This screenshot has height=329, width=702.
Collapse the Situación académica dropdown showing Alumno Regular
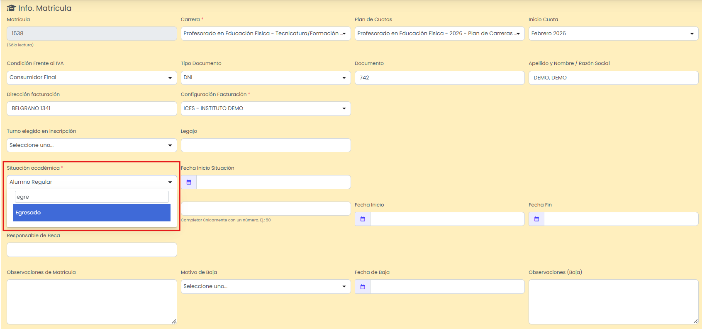pos(92,182)
